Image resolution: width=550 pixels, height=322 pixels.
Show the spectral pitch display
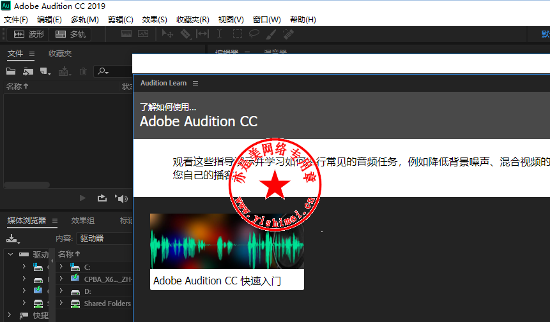tap(143, 34)
